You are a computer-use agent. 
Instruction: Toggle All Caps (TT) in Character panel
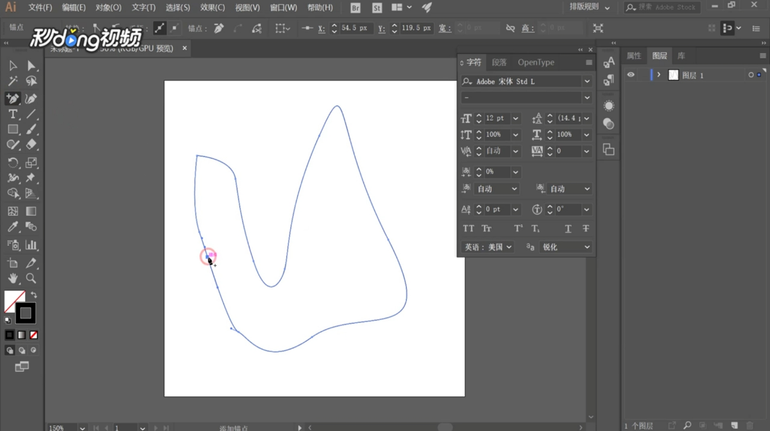[x=468, y=229]
